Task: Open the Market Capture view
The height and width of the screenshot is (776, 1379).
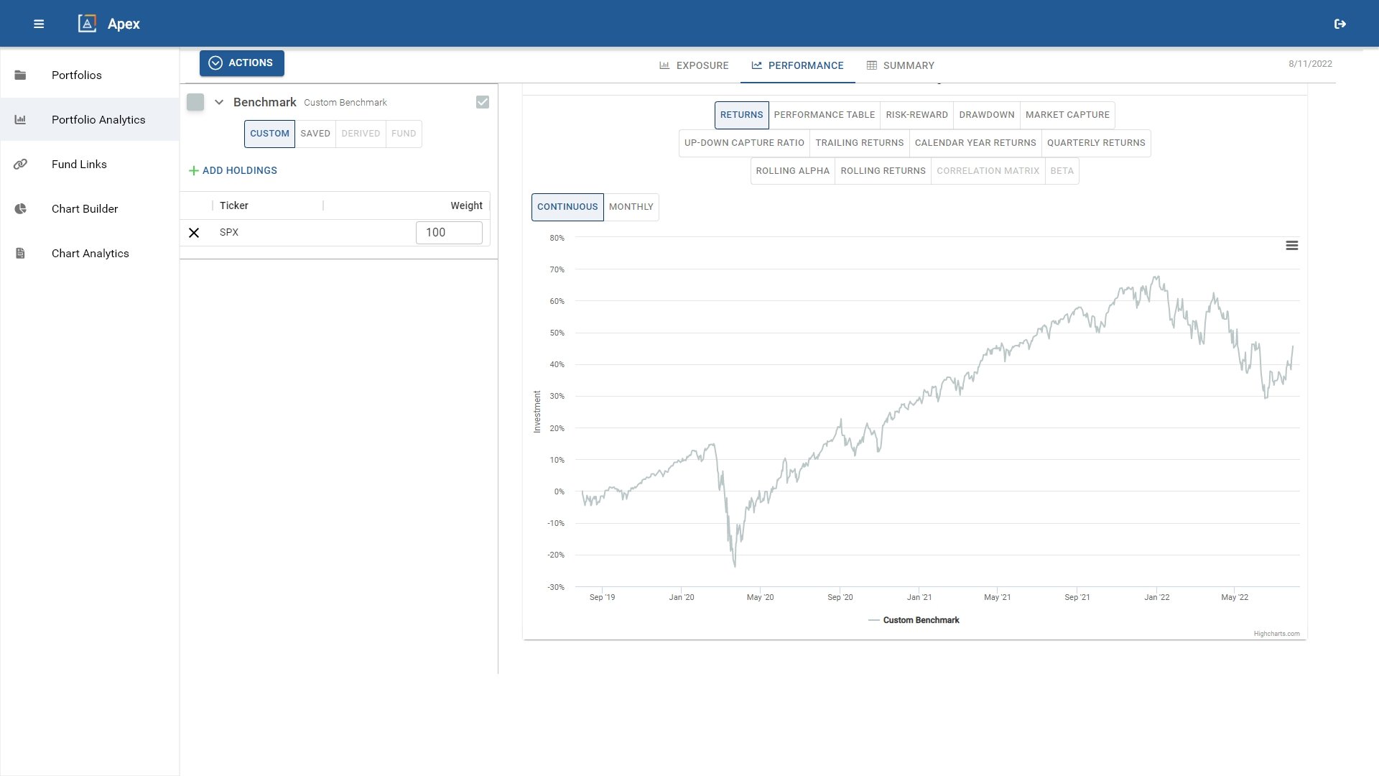Action: click(1067, 115)
